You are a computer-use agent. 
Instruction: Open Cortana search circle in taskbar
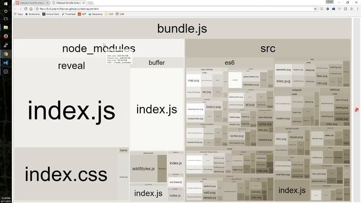[6, 11]
